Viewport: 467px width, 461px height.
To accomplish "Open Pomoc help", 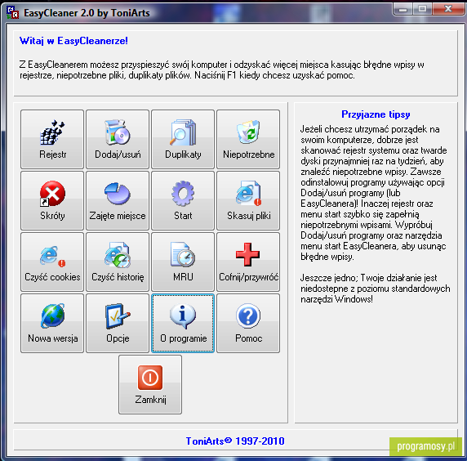I will (x=248, y=323).
